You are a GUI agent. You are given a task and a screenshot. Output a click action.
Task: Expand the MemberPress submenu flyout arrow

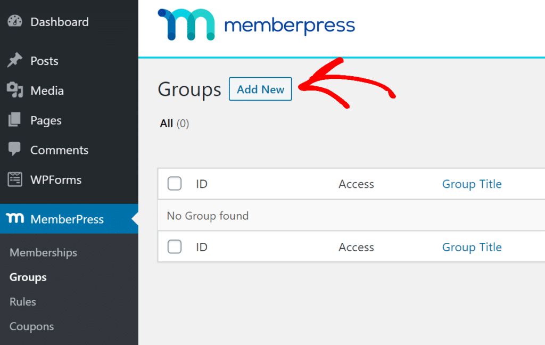point(135,219)
